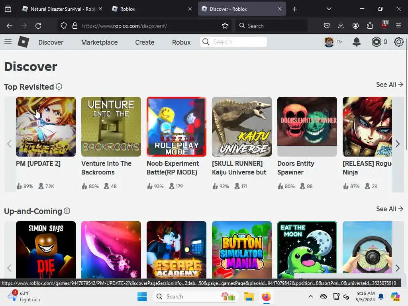The width and height of the screenshot is (408, 306).
Task: Open the Doors Entity Spawner thumbnail
Action: [307, 127]
